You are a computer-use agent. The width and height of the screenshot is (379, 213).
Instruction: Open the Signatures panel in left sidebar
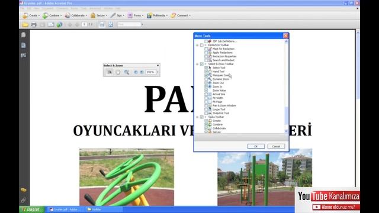pos(24,55)
